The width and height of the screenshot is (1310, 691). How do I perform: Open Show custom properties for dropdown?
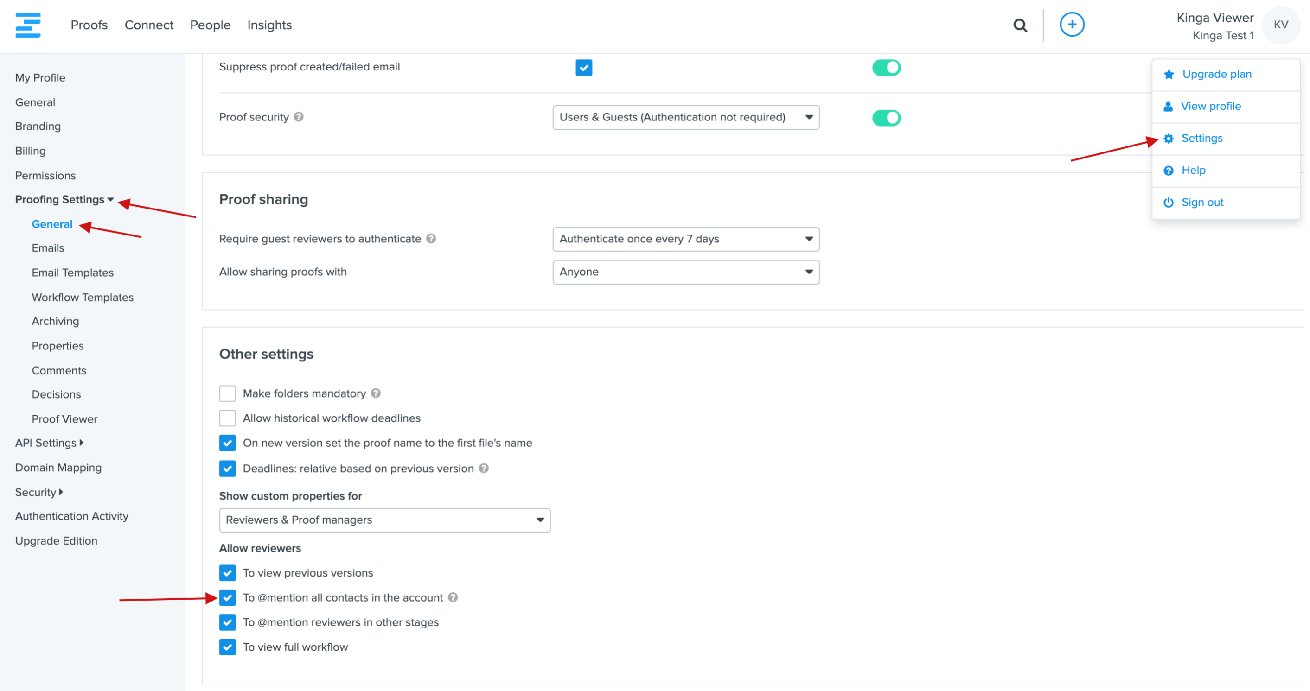[x=384, y=520]
